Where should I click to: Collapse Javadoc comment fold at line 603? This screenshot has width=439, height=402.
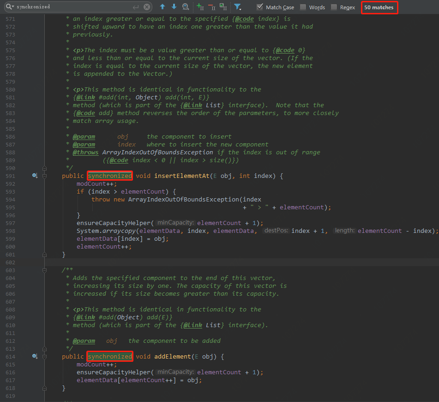(44, 270)
